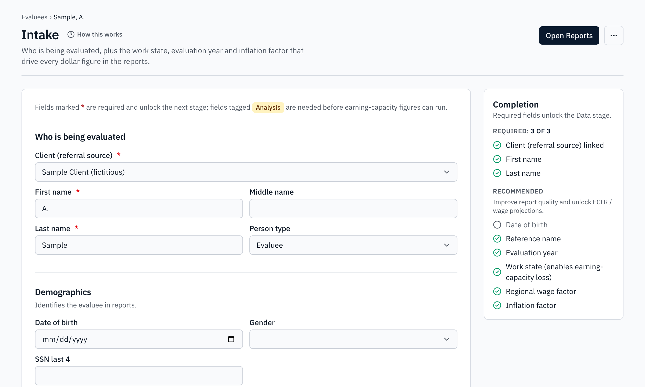This screenshot has width=645, height=387.
Task: Open the Person type dropdown
Action: (353, 245)
